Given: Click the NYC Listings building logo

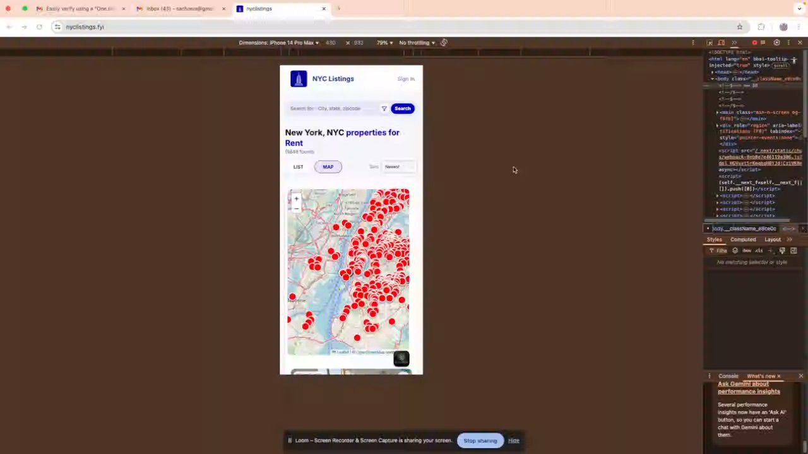Looking at the screenshot, I should point(299,79).
